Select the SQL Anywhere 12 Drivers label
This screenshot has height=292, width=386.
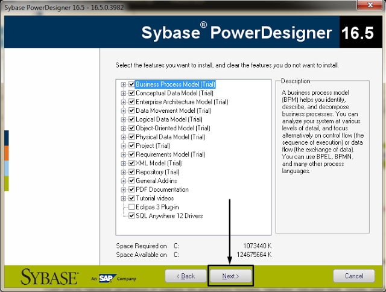[x=169, y=216]
